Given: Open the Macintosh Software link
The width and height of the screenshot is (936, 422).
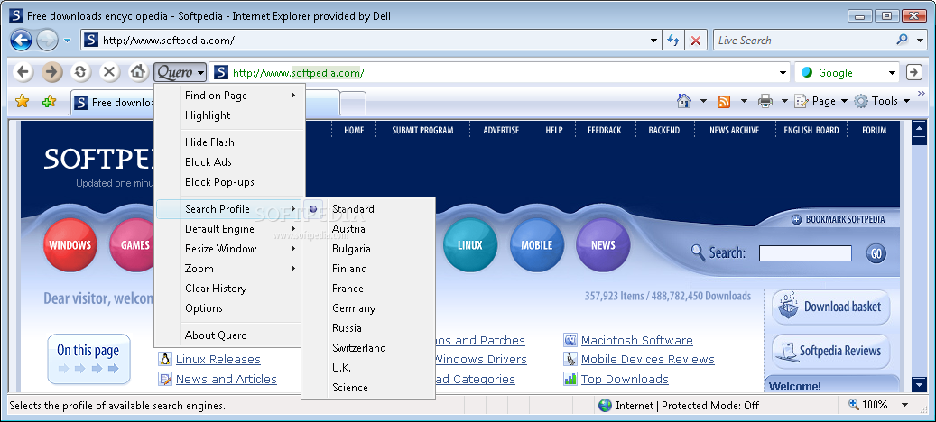Looking at the screenshot, I should point(637,340).
